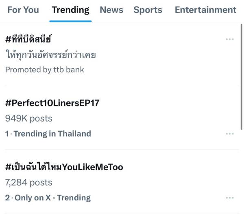Click the blank area right of #Perfect10LinersEP17
This screenshot has height=217, width=244.
pos(171,103)
